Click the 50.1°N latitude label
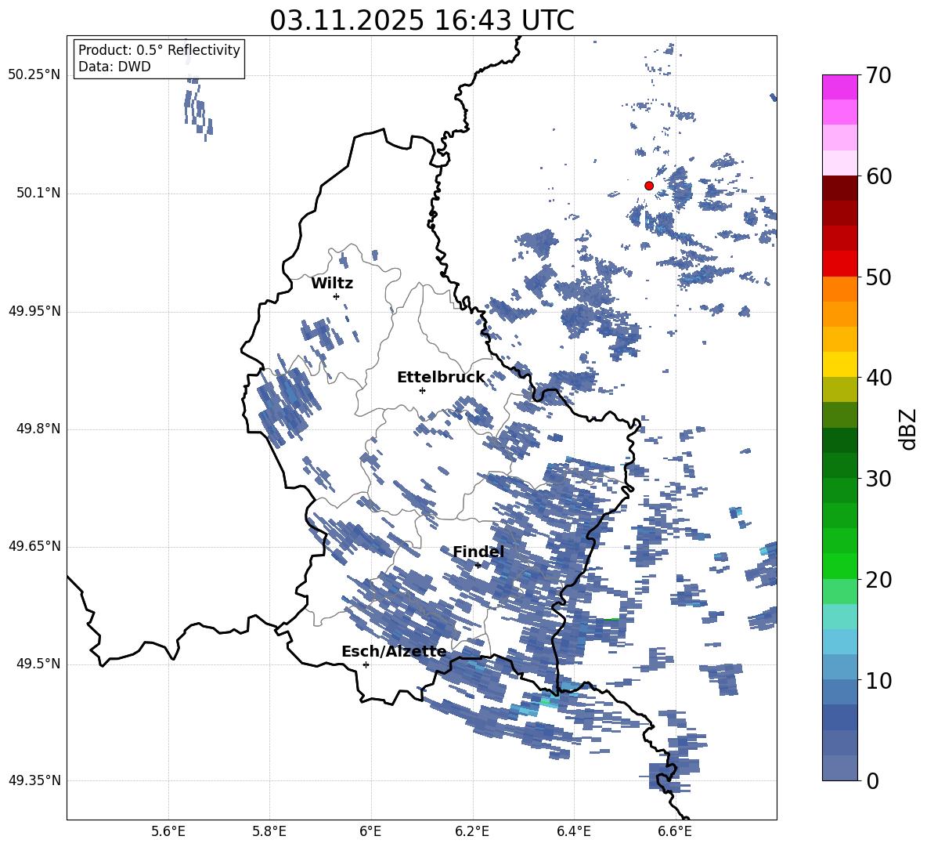The height and width of the screenshot is (847, 927). tap(38, 194)
